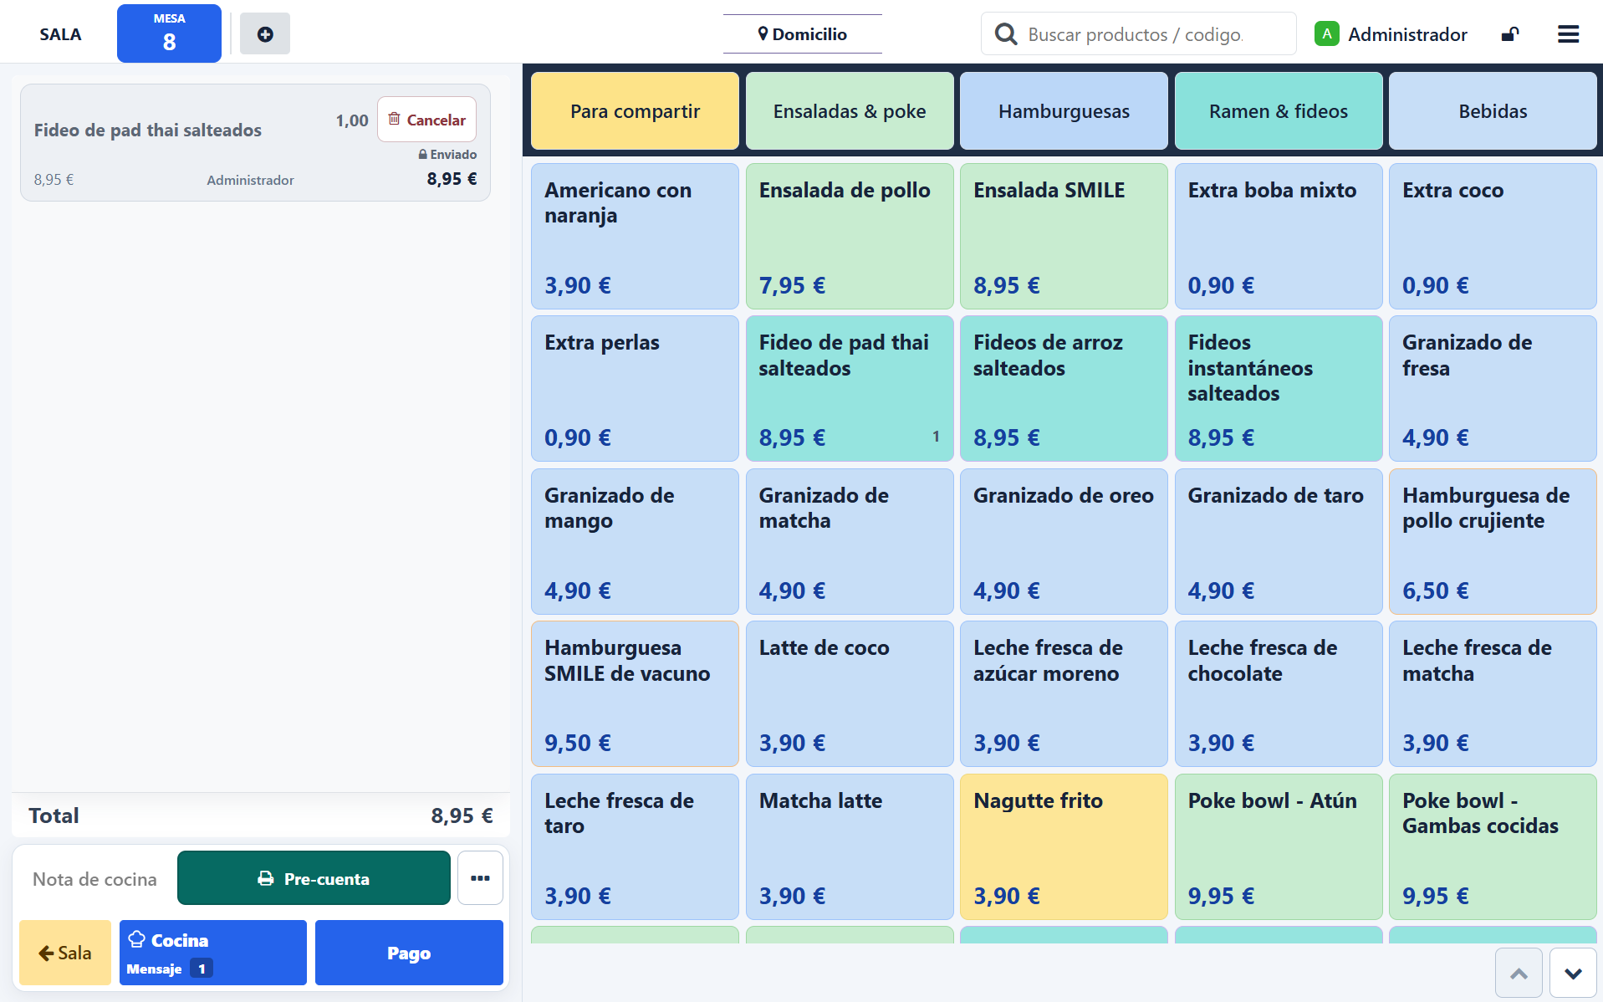The height and width of the screenshot is (1002, 1603).
Task: Add Extra coco product
Action: (x=1493, y=237)
